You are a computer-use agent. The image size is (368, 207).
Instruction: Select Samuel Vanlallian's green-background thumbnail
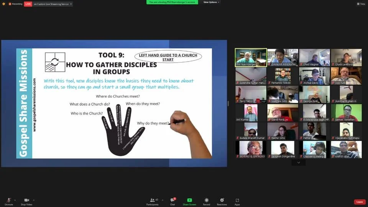(x=347, y=113)
